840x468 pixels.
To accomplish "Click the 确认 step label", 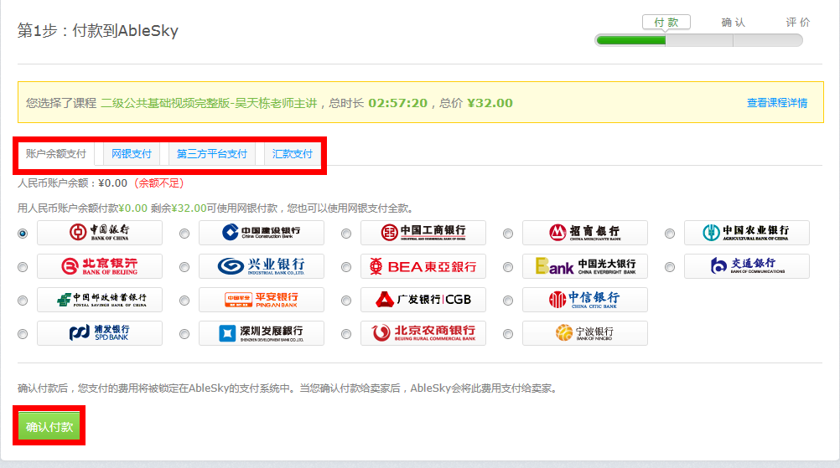I will tap(734, 23).
